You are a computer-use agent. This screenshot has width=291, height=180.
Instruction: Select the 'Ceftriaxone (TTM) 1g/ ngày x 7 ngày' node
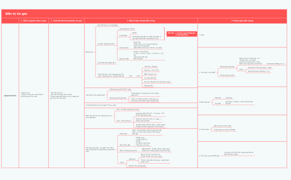(x=260, y=68)
